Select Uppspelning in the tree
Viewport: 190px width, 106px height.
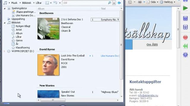18,19
